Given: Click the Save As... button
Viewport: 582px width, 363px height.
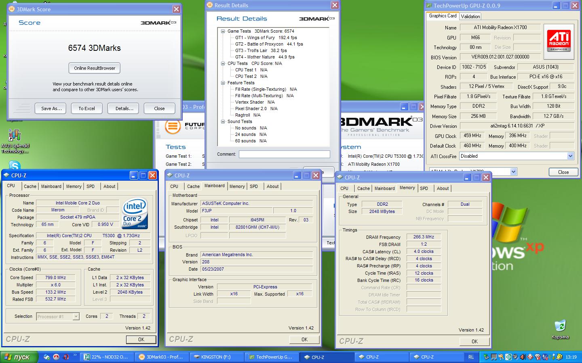Looking at the screenshot, I should coord(51,108).
